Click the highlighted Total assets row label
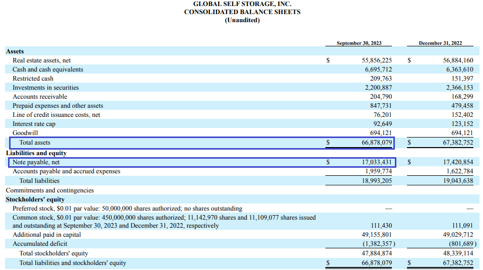The width and height of the screenshot is (483, 270). tap(35, 143)
